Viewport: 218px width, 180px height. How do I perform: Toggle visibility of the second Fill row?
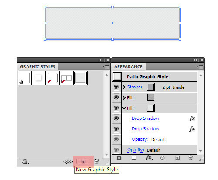[x=116, y=97]
